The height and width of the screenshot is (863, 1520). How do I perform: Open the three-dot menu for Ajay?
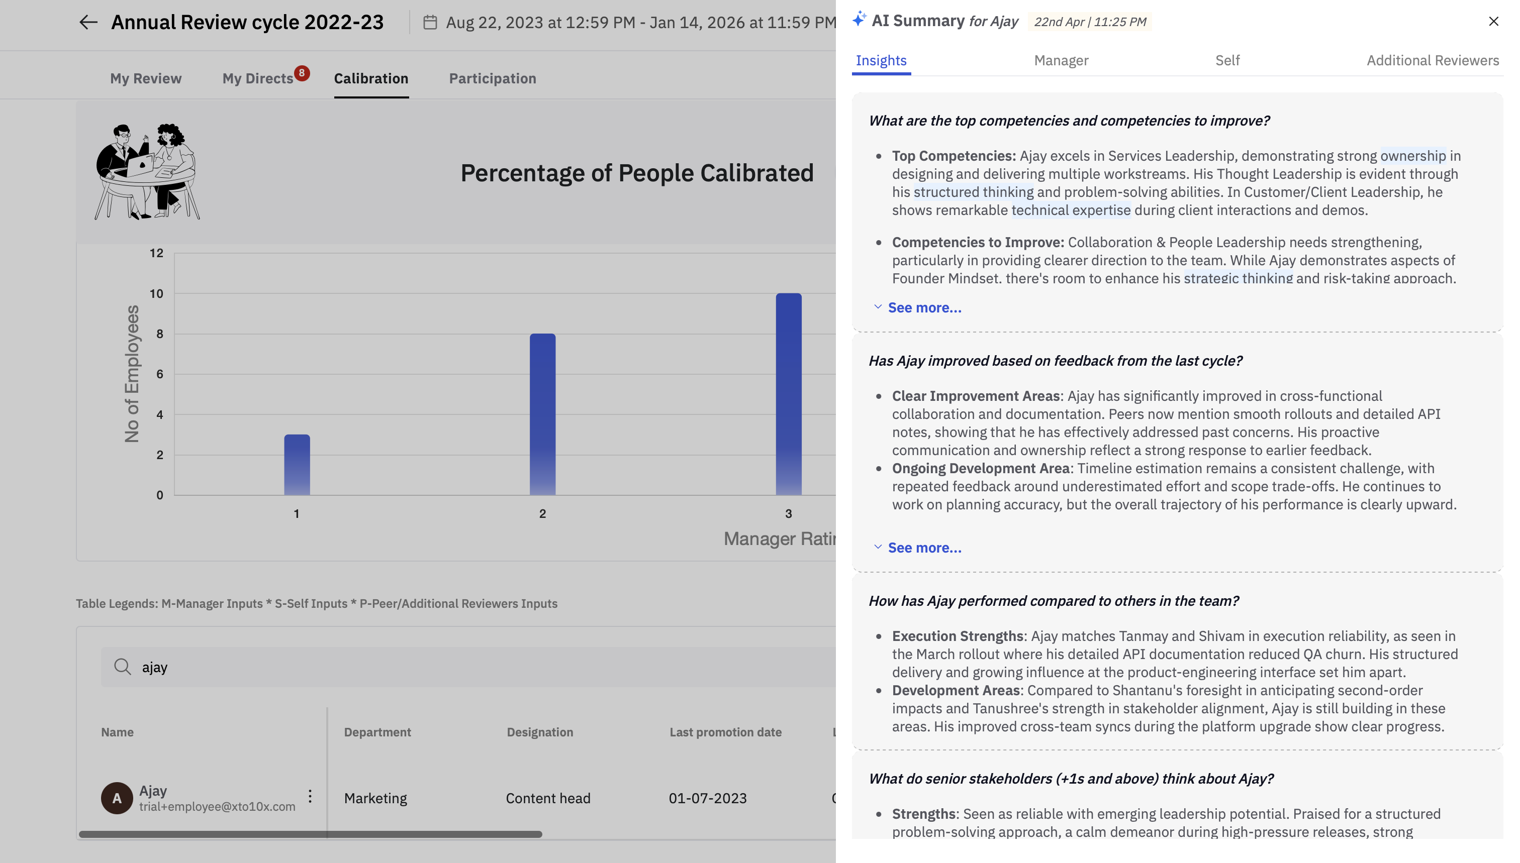click(310, 796)
